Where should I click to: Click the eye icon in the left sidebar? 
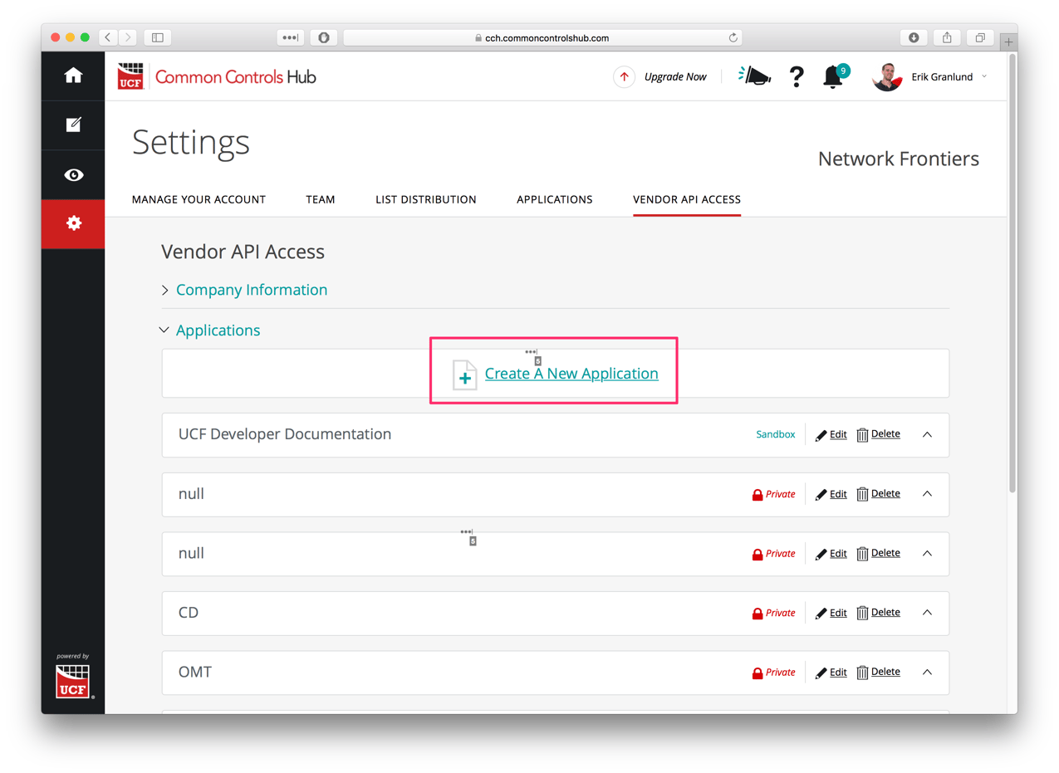[72, 174]
